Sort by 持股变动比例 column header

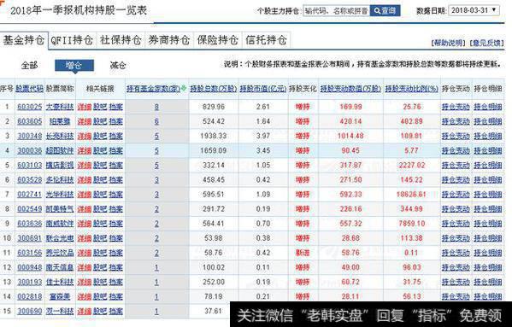click(411, 89)
